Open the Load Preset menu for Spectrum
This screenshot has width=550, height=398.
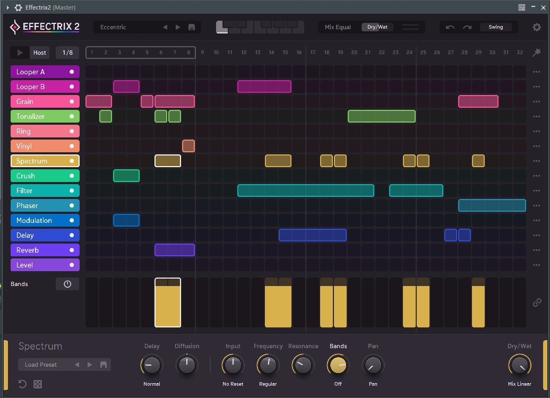coord(41,365)
